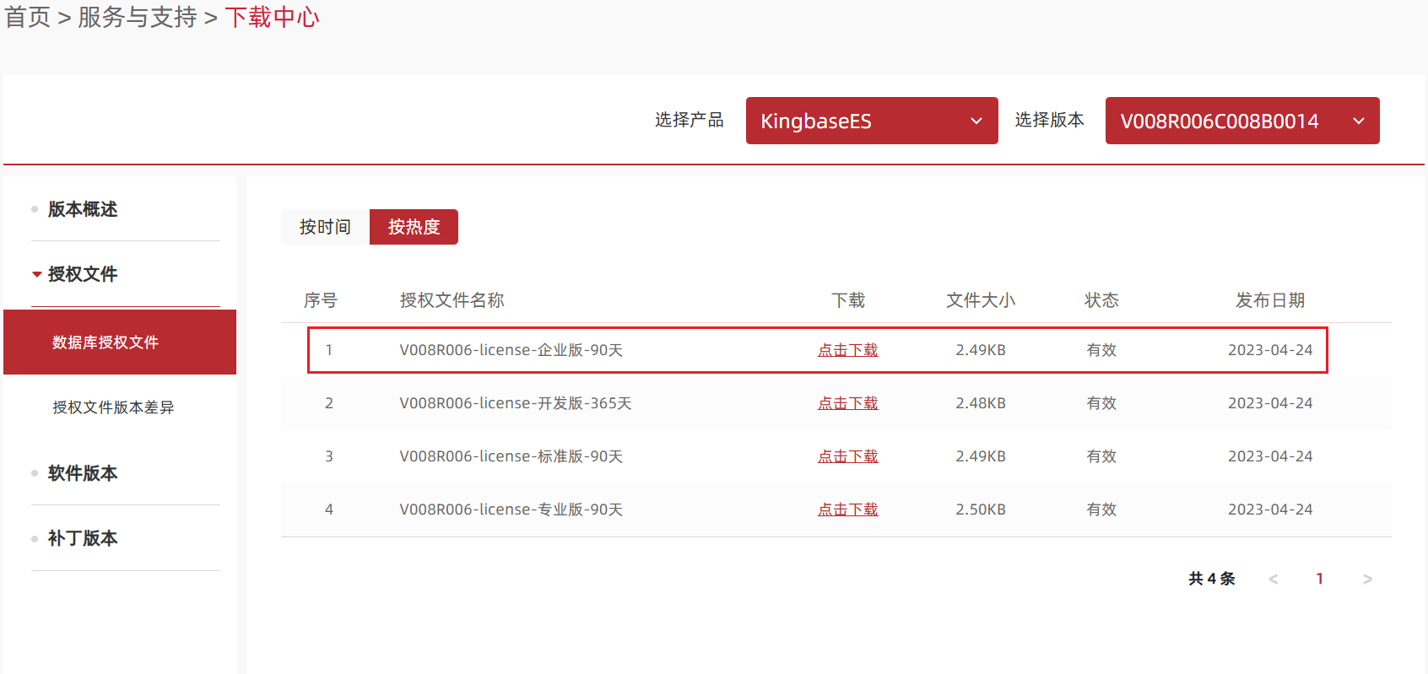This screenshot has width=1428, height=674.
Task: Select 数据库授权文件 sidebar item
Action: (x=120, y=342)
